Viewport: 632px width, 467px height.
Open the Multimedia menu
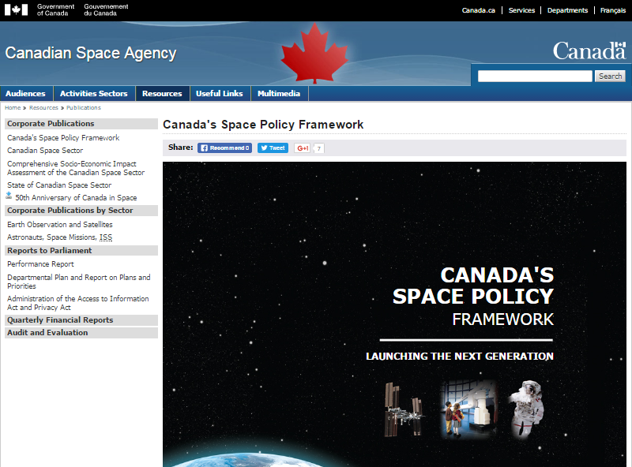pos(279,93)
